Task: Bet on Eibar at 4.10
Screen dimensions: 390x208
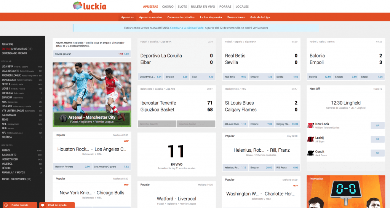Action: 203,77
